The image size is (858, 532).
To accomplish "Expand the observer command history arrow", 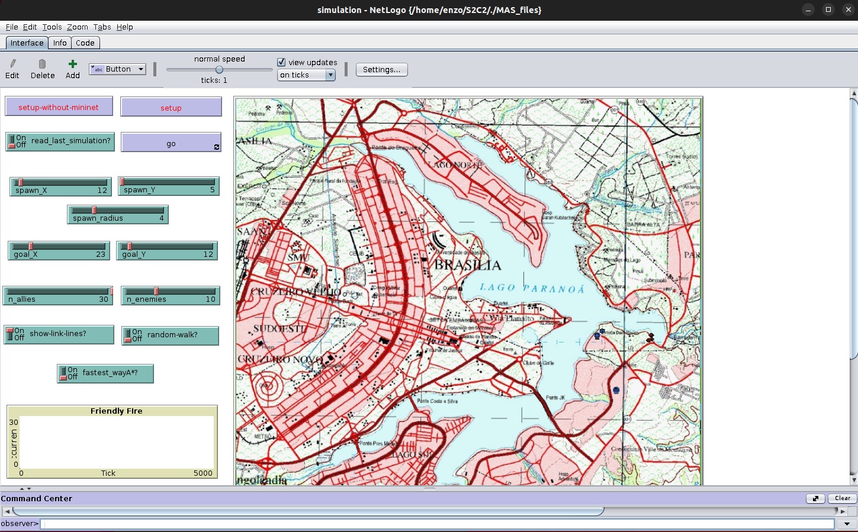I will click(x=846, y=524).
